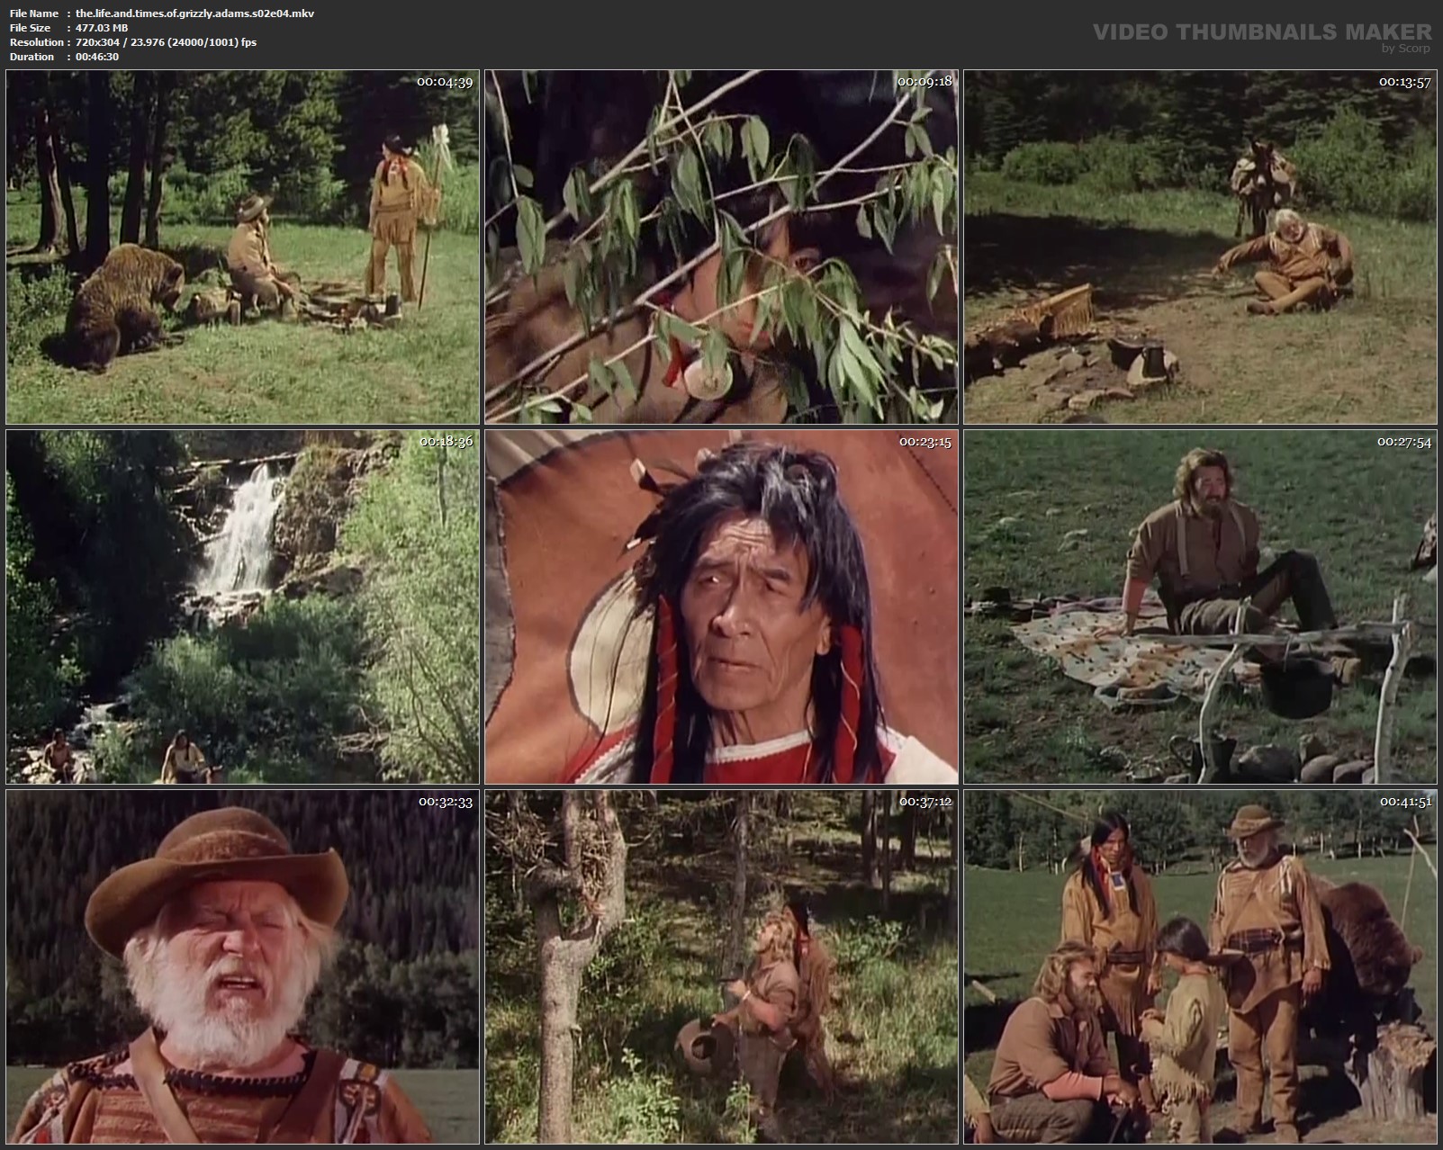Screen dimensions: 1443x1150
Task: Open the 00:41:51 group scene thumbnail
Action: [x=1200, y=966]
